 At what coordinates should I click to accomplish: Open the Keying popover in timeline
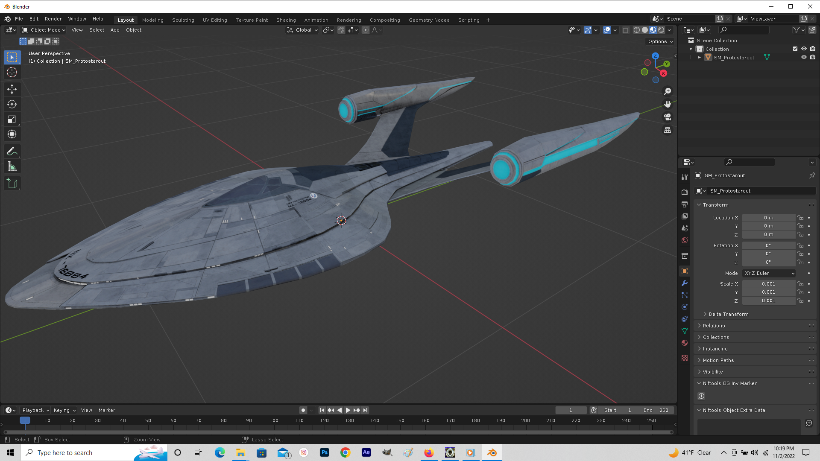tap(64, 410)
